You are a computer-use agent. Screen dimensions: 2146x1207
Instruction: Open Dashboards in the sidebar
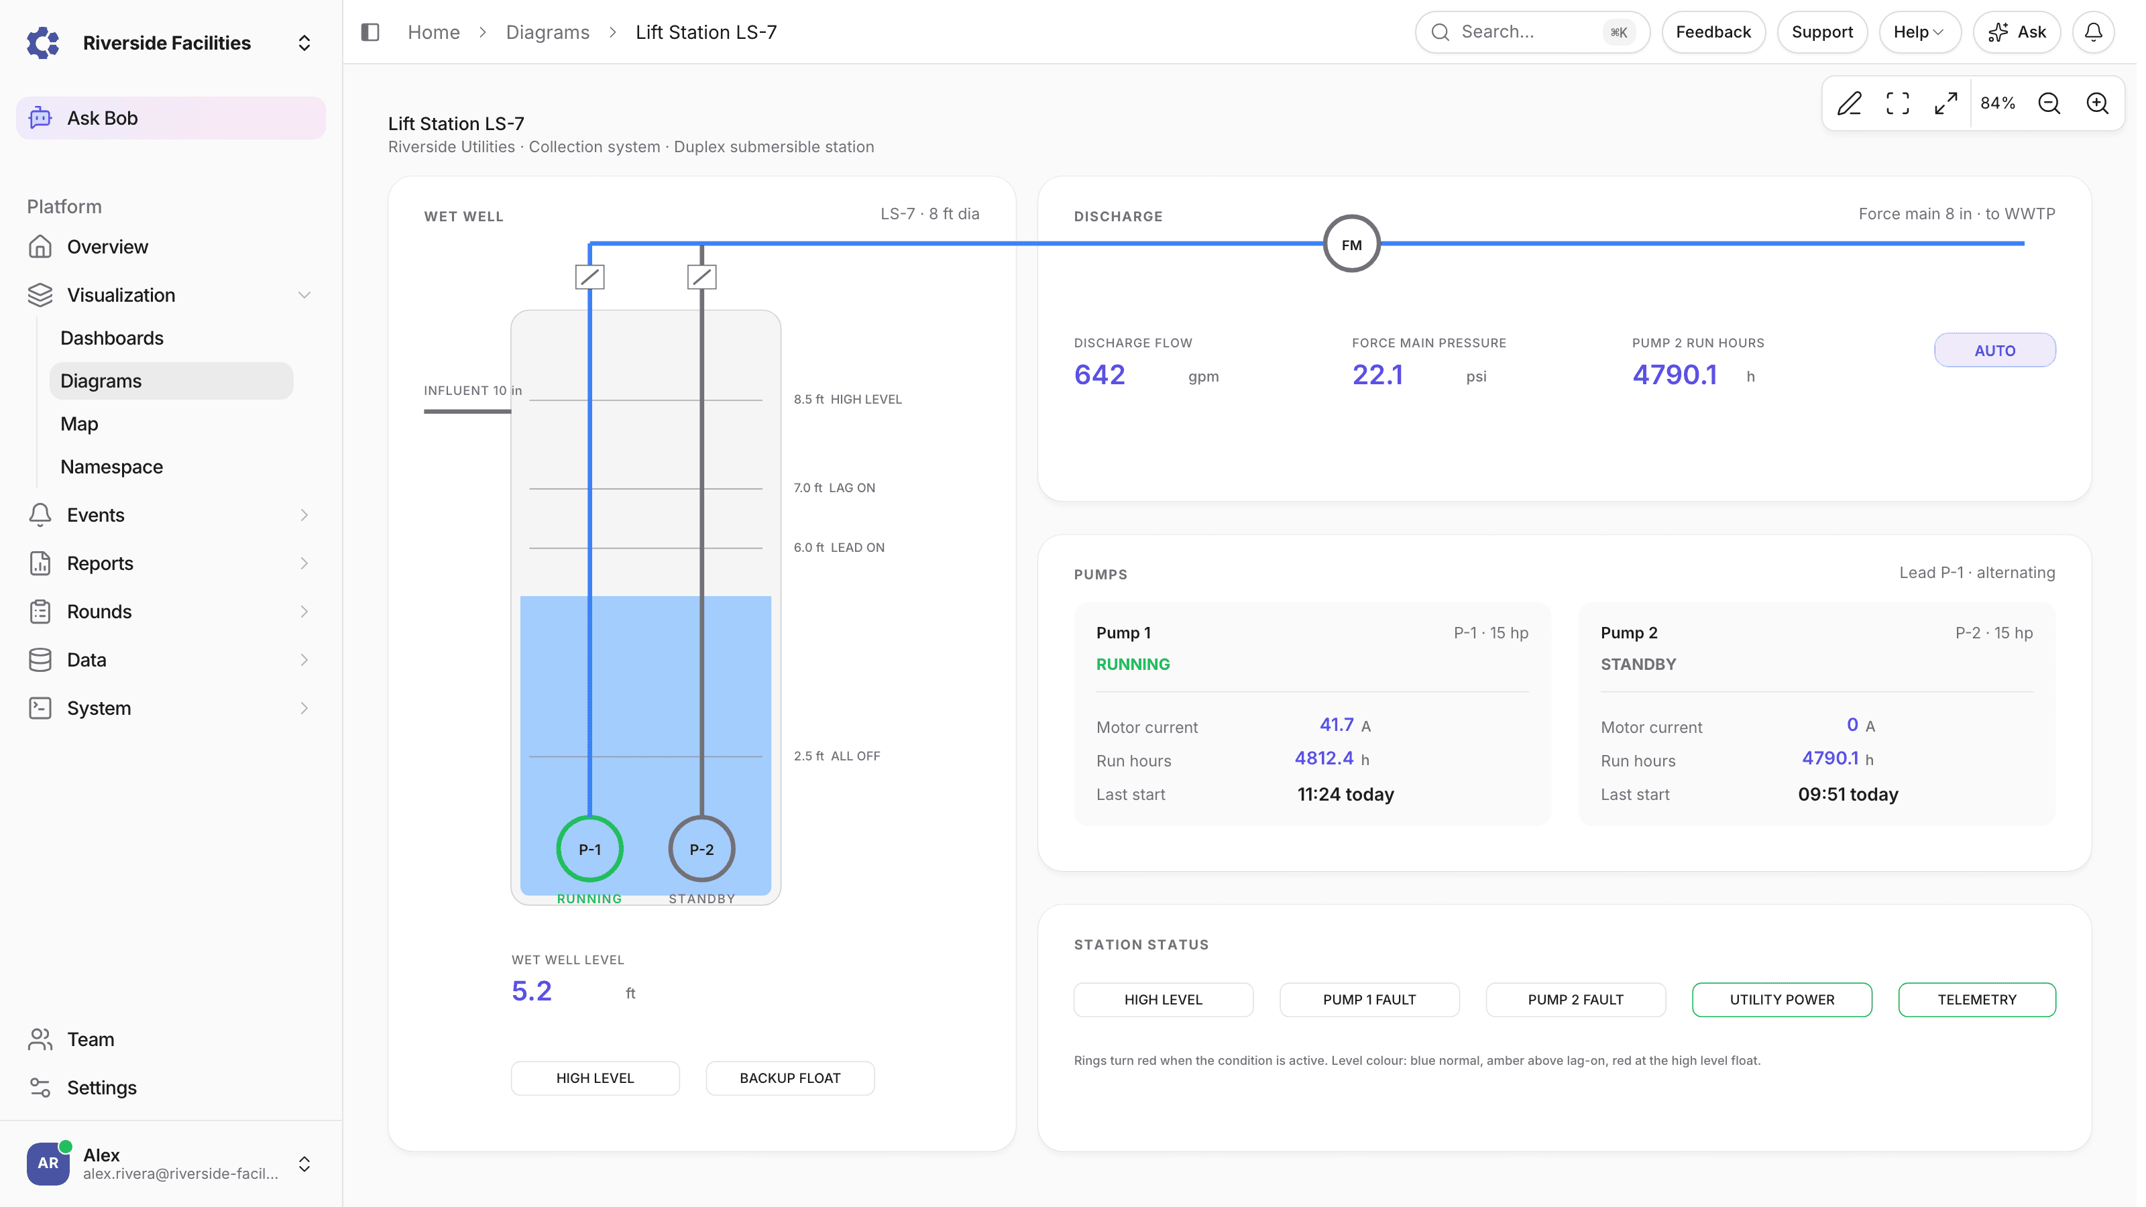[x=111, y=337]
